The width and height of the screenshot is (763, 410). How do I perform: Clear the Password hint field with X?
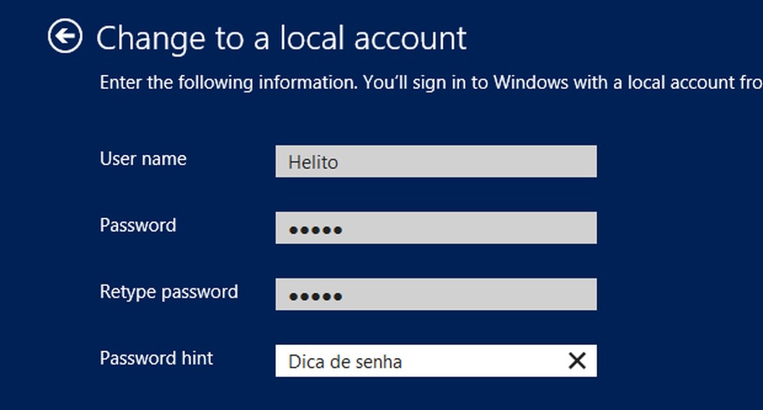coord(577,360)
